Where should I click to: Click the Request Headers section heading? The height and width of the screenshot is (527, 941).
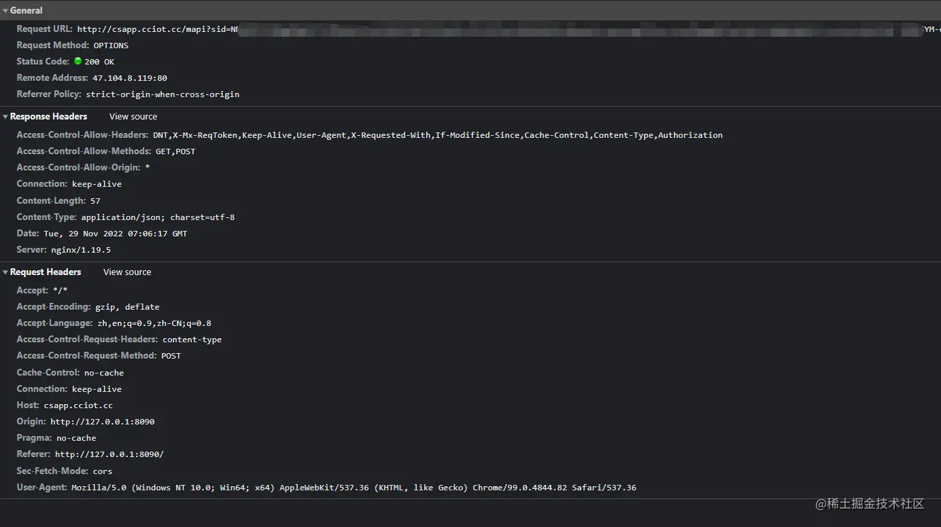[46, 272]
